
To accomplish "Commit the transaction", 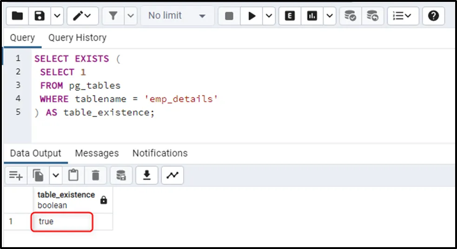I will 350,16.
